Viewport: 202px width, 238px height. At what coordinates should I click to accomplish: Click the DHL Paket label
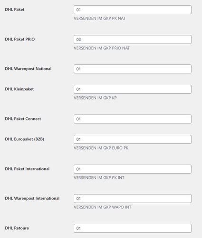click(15, 10)
